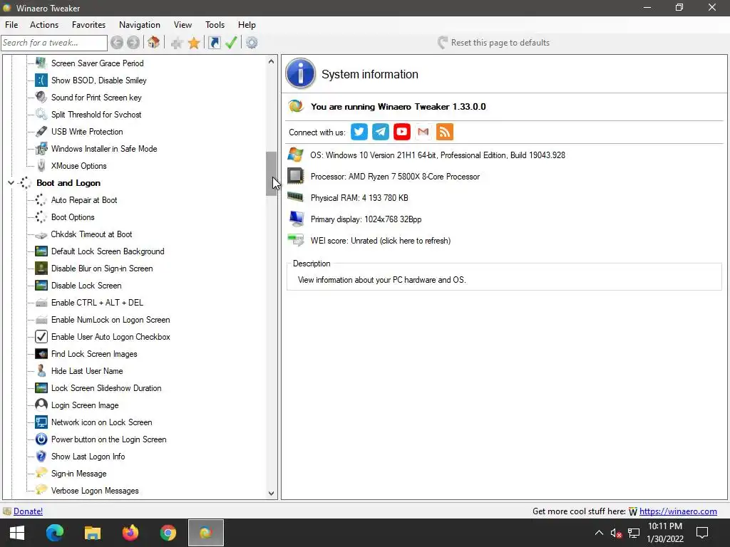Click the blue System information icon

click(x=300, y=73)
